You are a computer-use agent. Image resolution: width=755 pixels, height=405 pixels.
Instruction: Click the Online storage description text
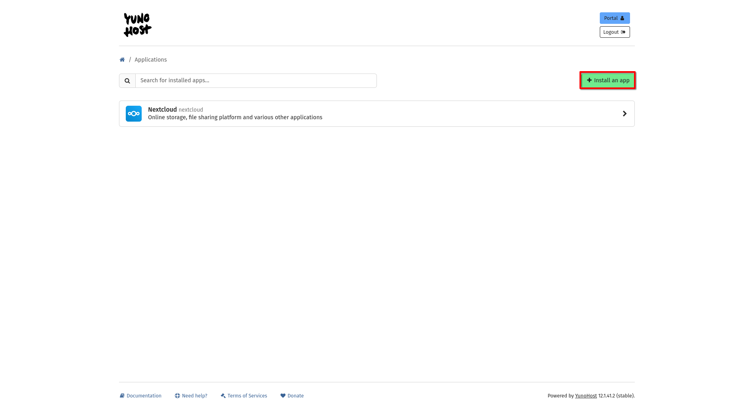coord(235,117)
